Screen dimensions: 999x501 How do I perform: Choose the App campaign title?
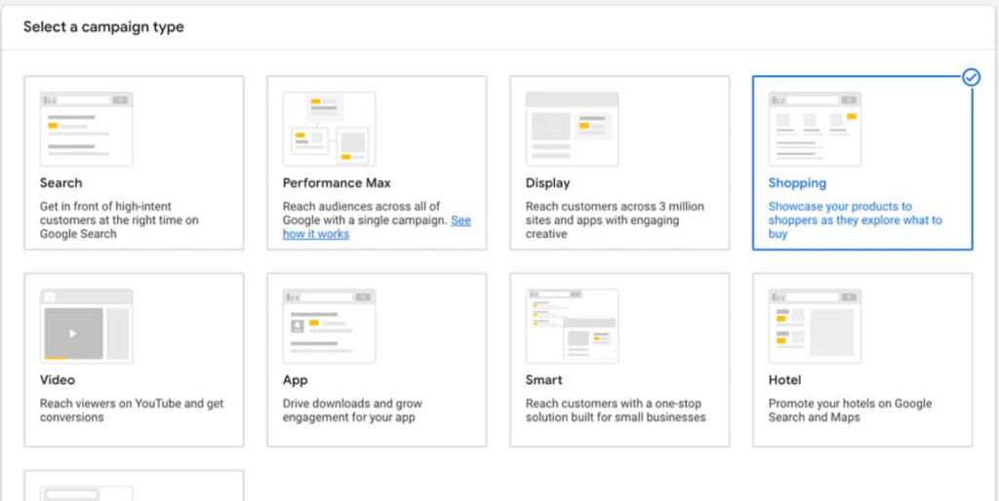[x=295, y=381]
